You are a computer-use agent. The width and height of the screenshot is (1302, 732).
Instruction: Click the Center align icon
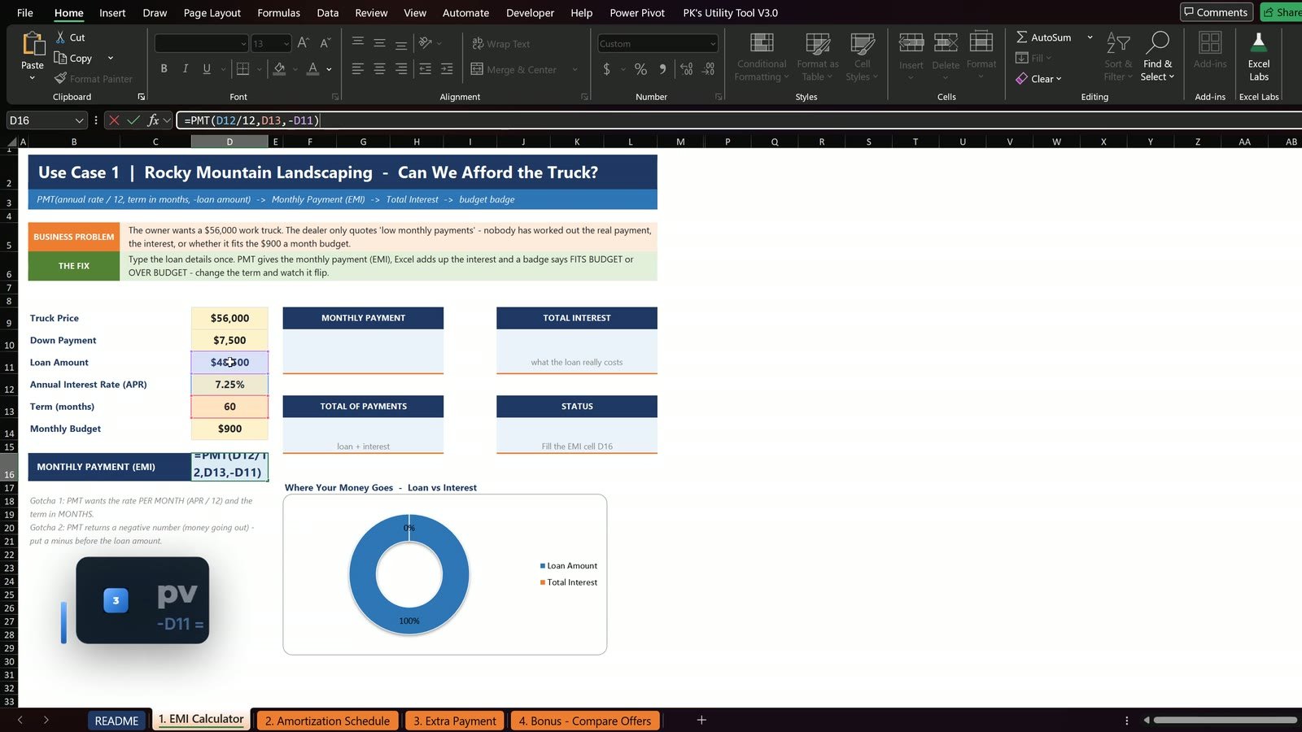pos(379,69)
